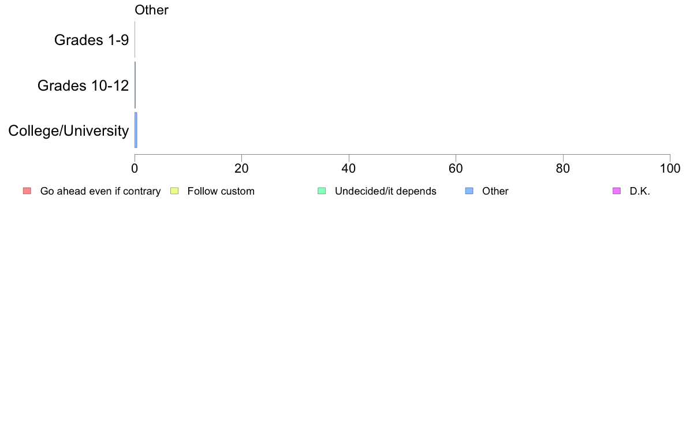Image resolution: width=686 pixels, height=425 pixels.
Task: Click the red 'Go ahead even if contrary' swatch
Action: click(27, 191)
